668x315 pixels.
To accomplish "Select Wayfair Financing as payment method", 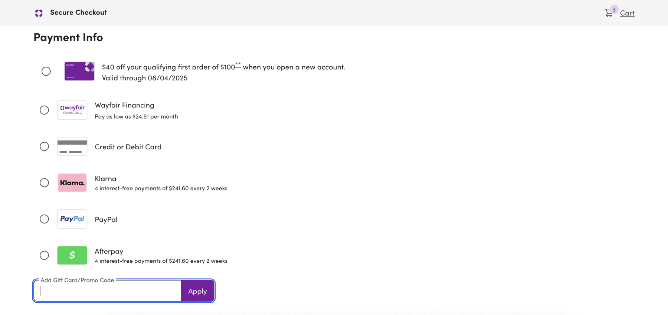I will click(45, 110).
